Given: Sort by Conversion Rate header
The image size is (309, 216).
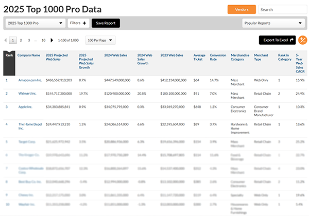Looking at the screenshot, I should [x=218, y=57].
